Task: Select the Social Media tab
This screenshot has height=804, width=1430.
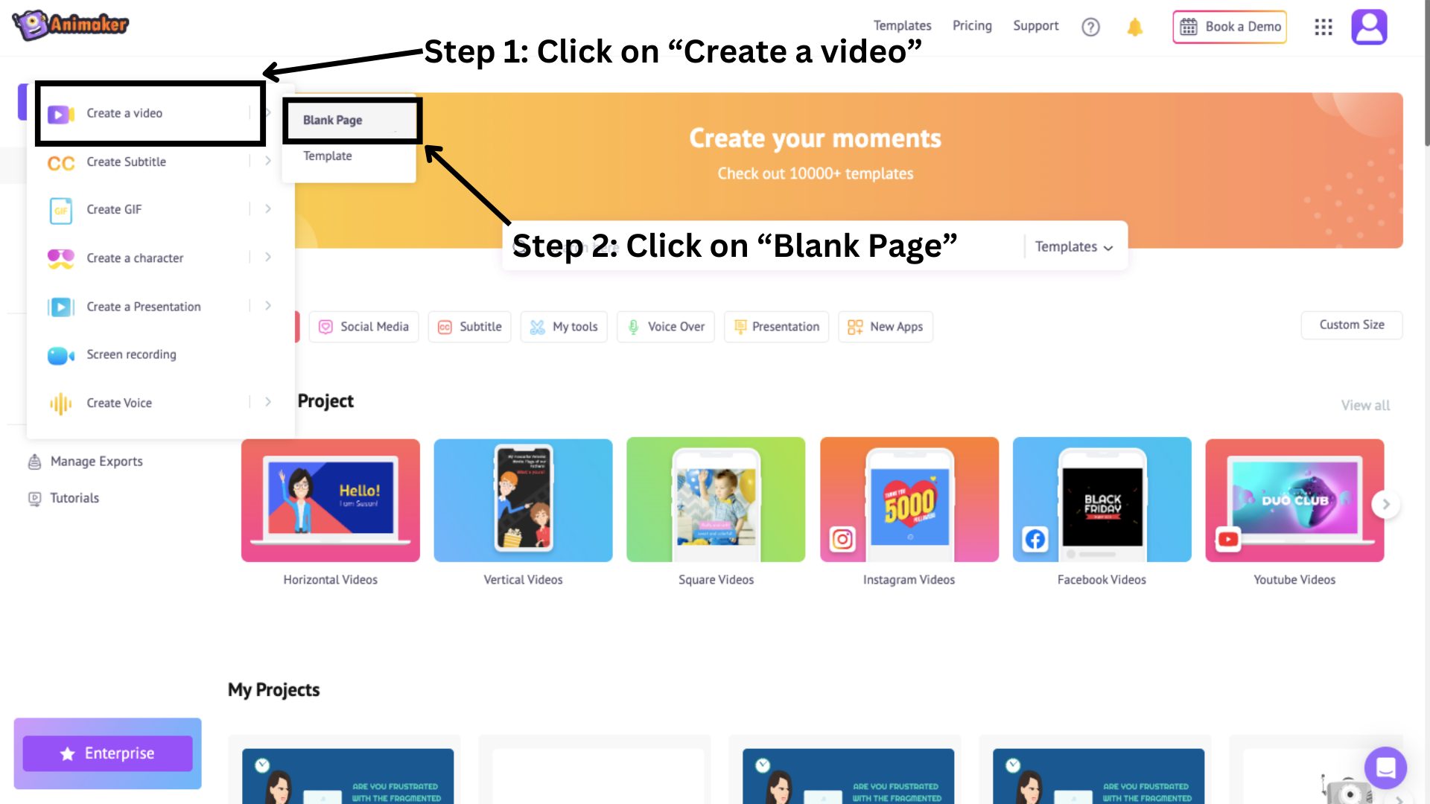Action: point(363,326)
